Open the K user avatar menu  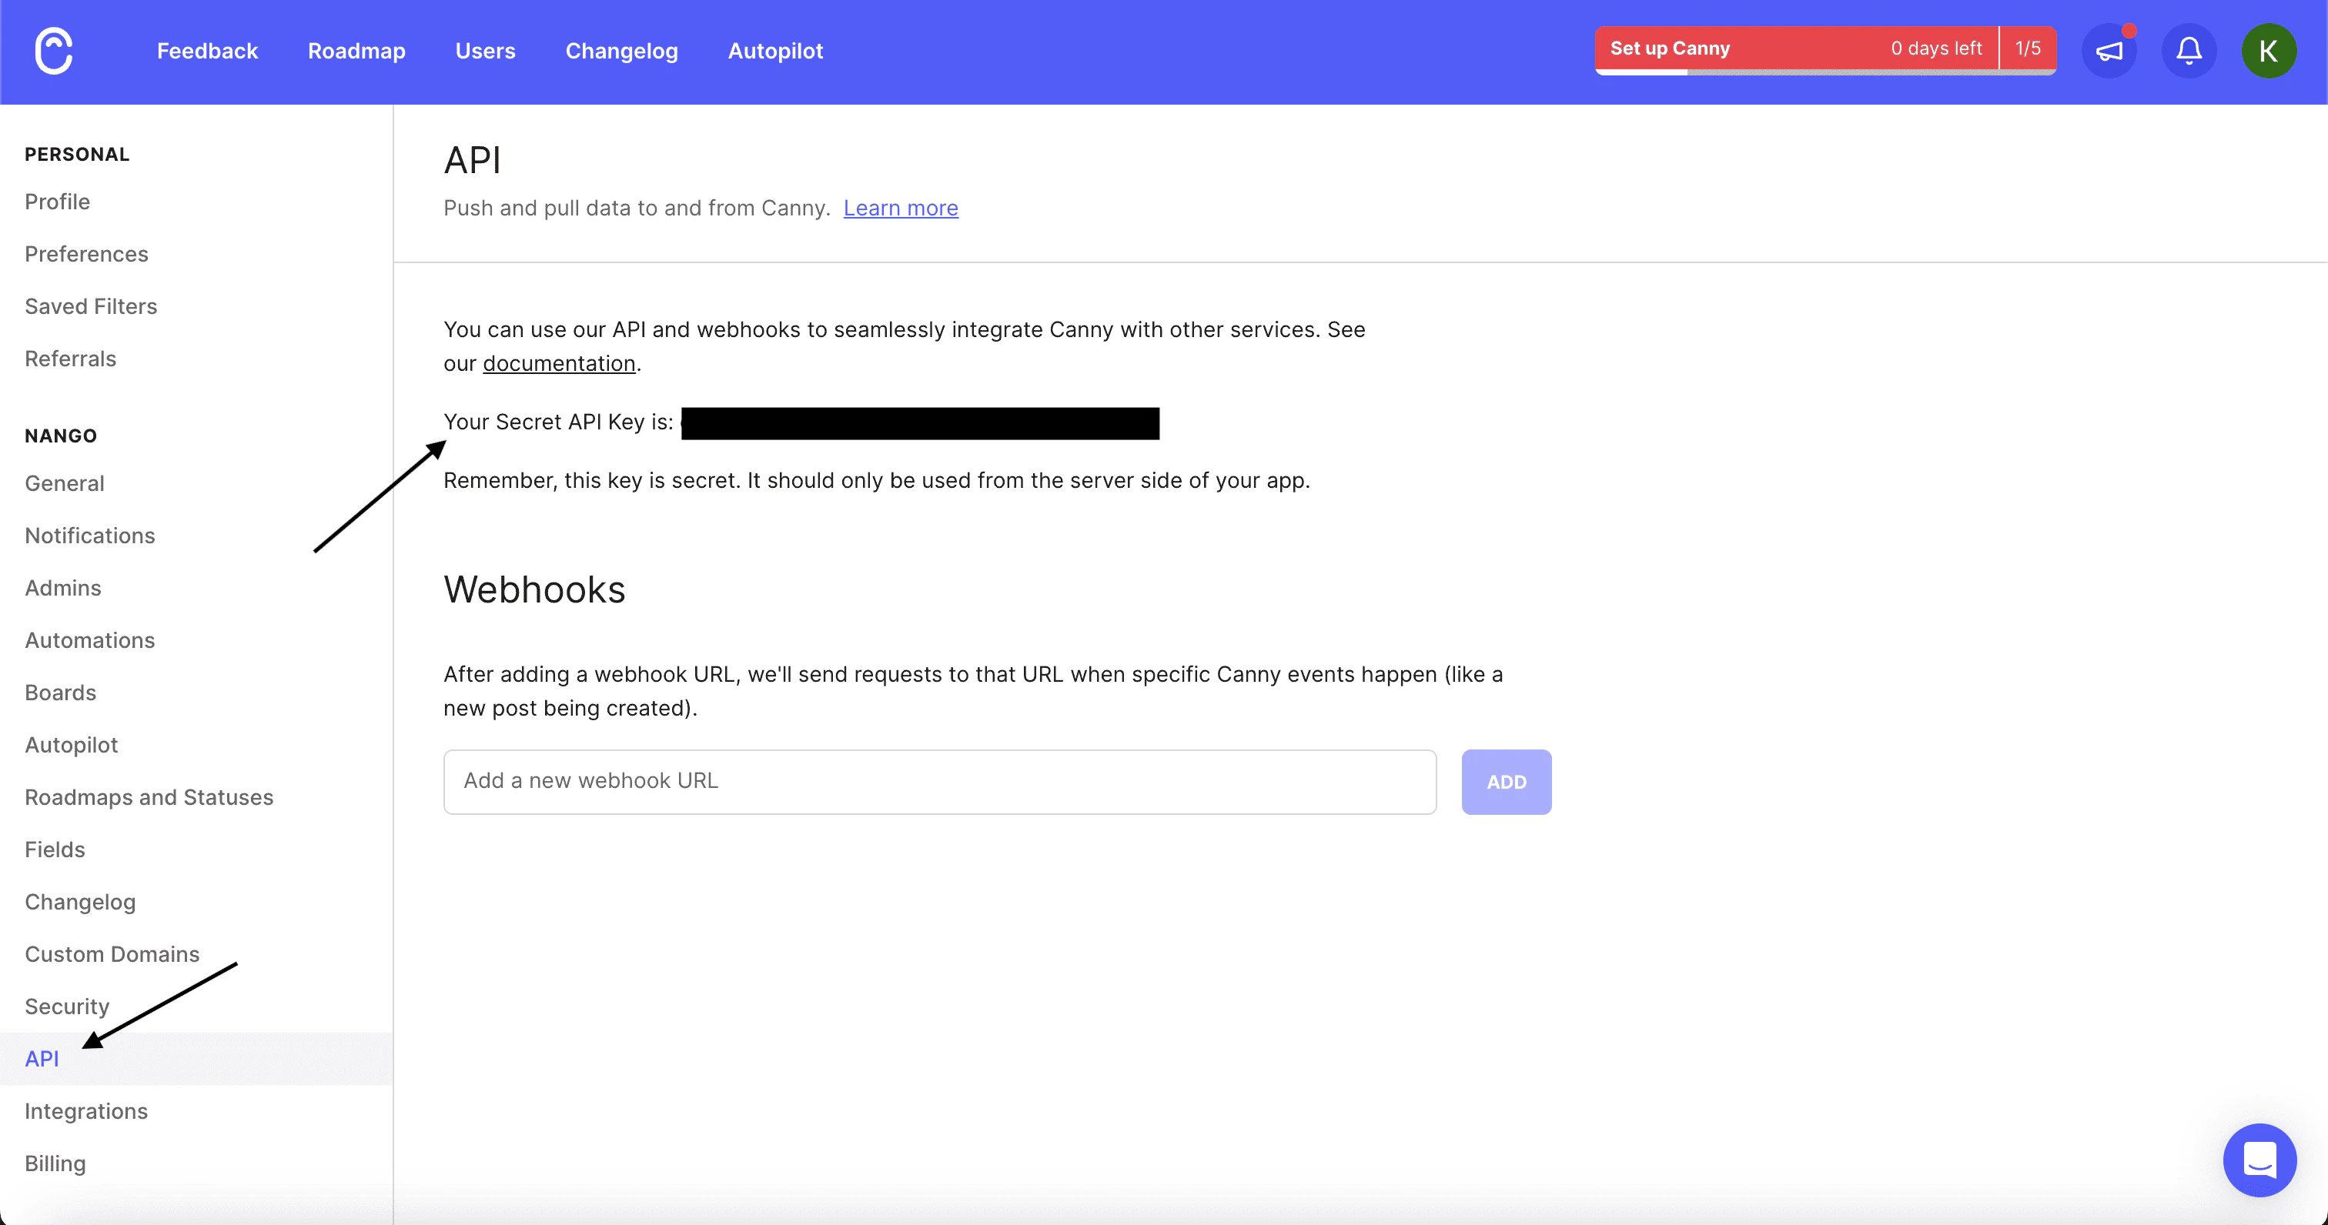[2267, 52]
